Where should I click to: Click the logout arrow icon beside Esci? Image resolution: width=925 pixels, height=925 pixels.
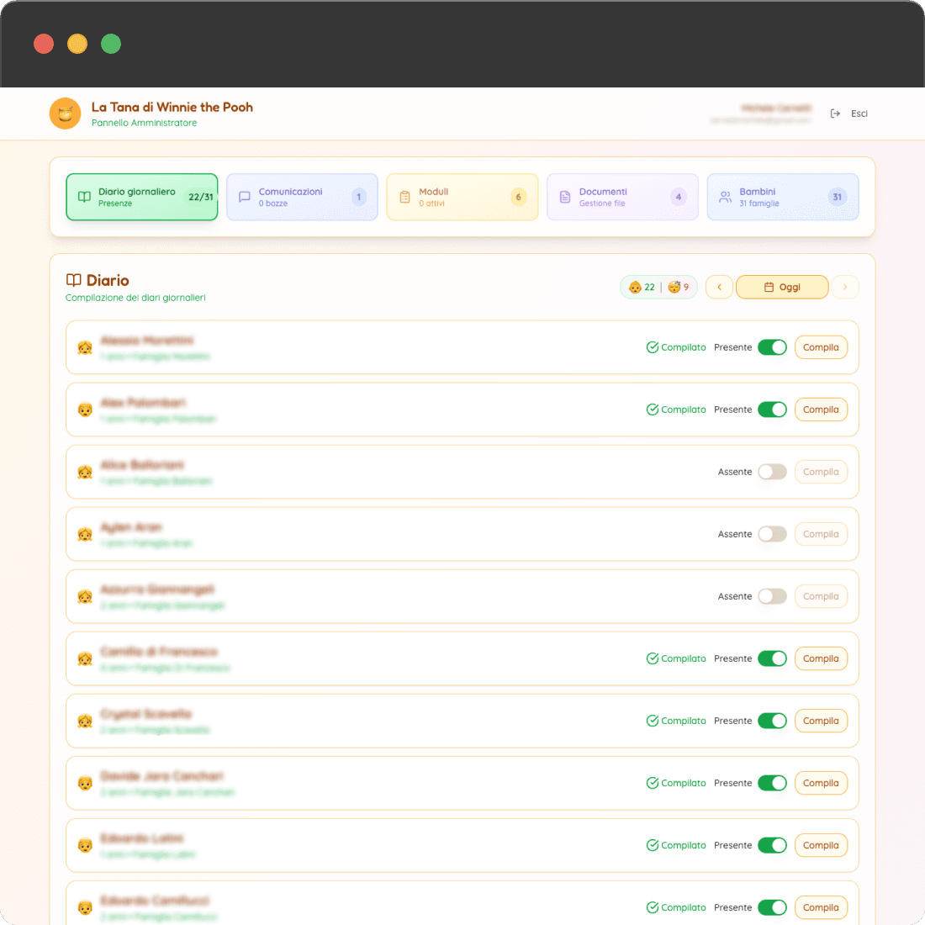point(835,114)
